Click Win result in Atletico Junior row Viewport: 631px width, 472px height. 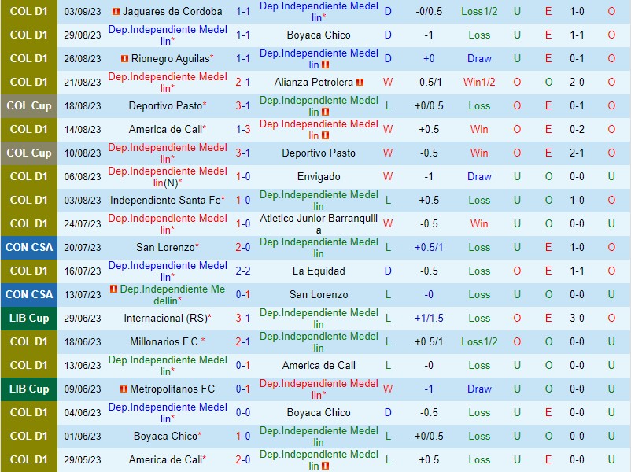click(479, 224)
